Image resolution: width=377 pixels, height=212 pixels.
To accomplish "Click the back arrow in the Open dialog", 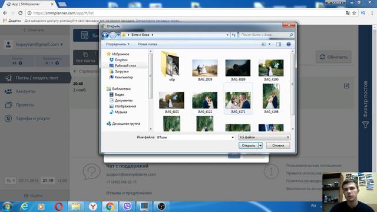I will pyautogui.click(x=105, y=35).
